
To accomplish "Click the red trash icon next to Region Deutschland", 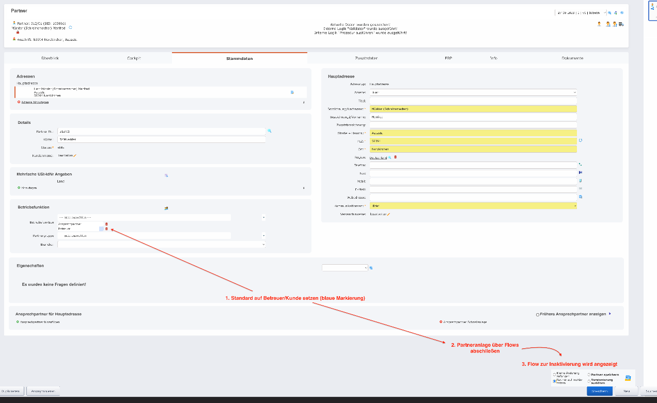I will [x=396, y=157].
